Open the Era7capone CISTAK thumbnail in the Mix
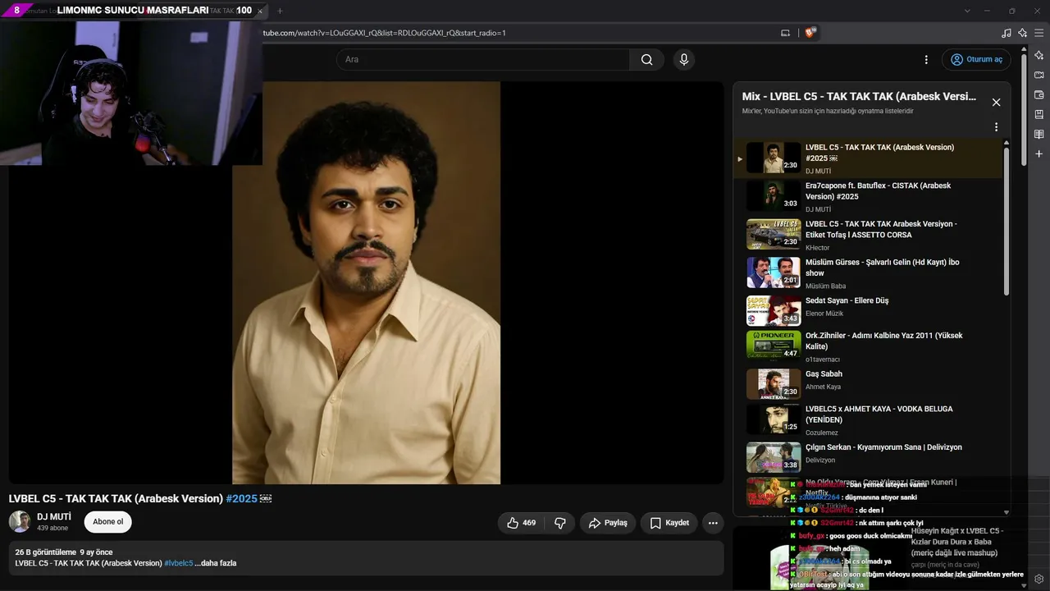1050x591 pixels. pyautogui.click(x=774, y=195)
